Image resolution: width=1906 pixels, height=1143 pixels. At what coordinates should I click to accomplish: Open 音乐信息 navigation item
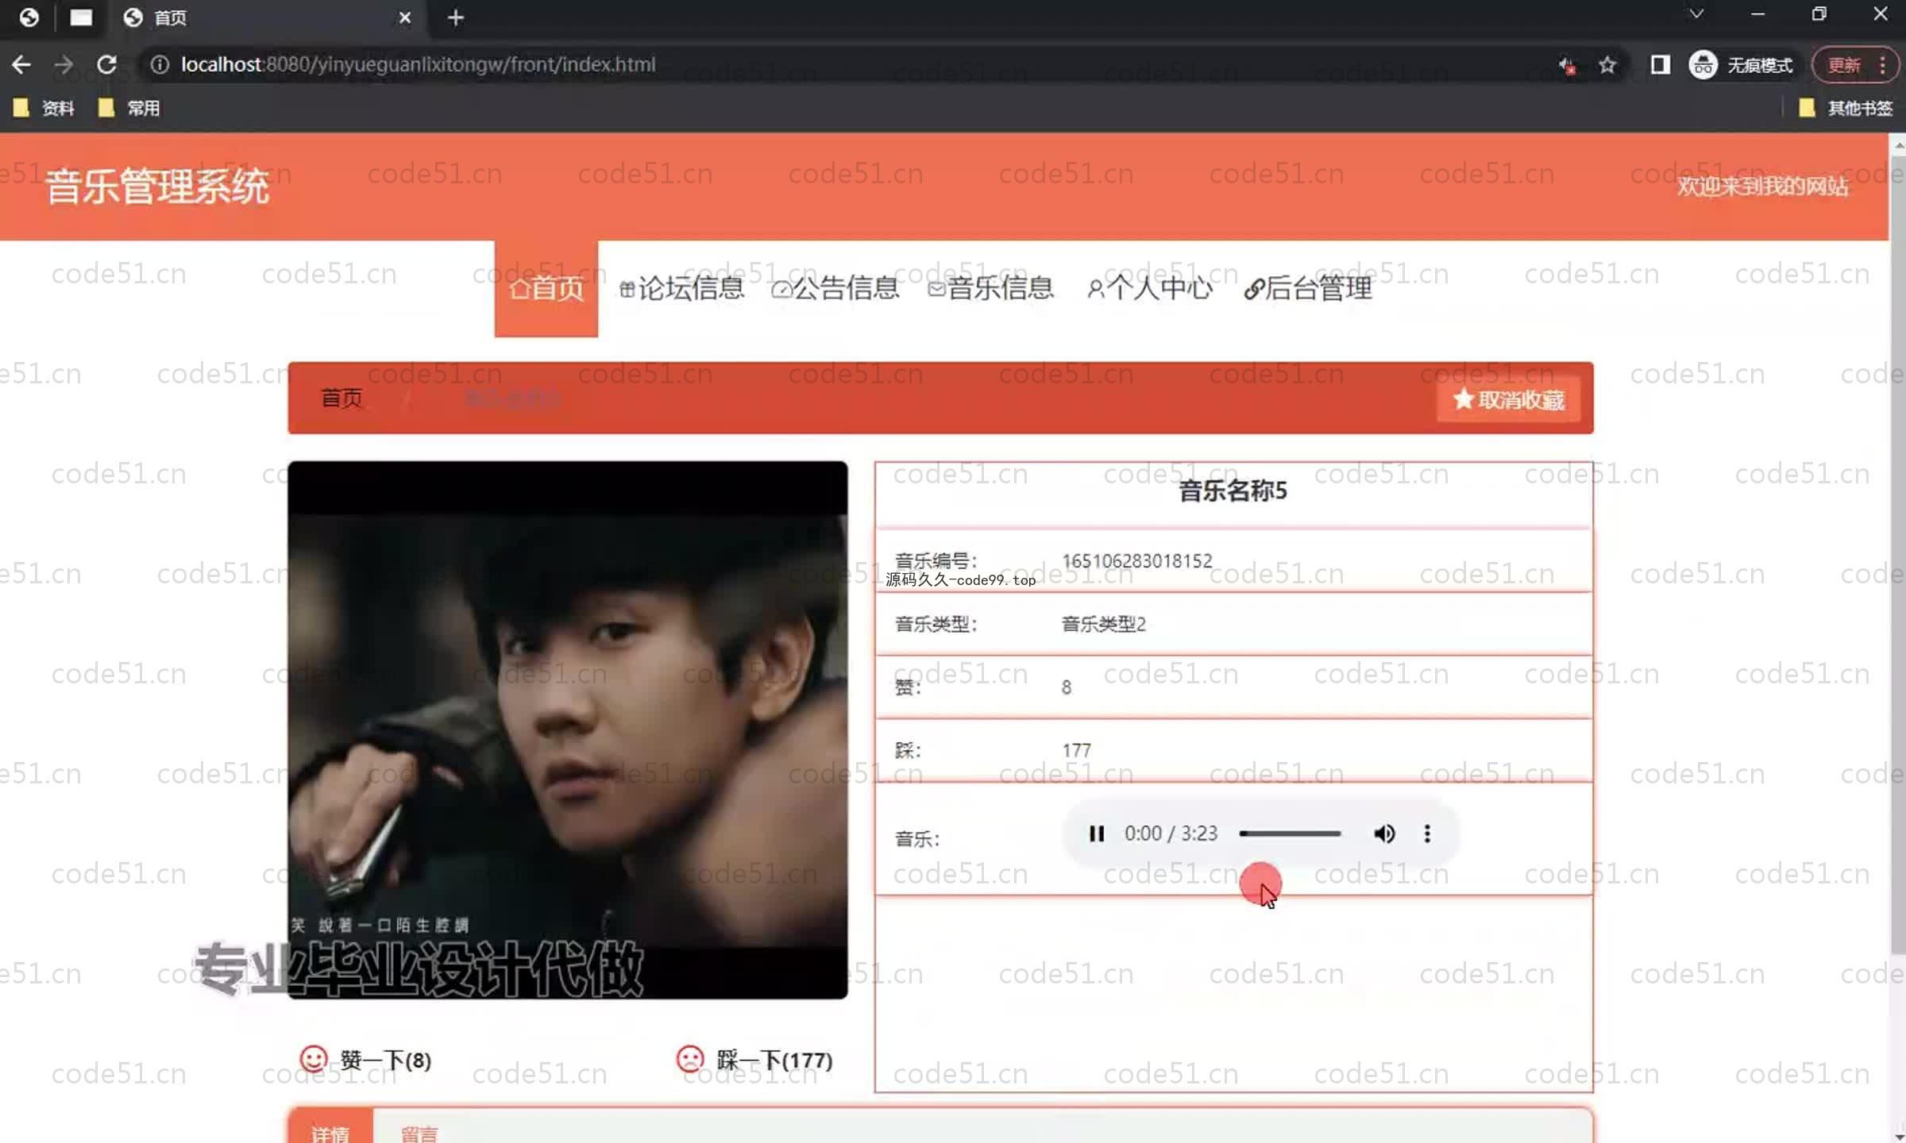tap(991, 288)
